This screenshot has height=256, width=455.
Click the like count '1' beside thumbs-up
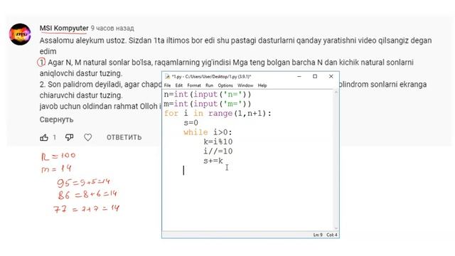[x=54, y=137]
